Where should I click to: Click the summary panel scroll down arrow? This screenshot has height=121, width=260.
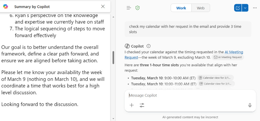click(x=113, y=118)
